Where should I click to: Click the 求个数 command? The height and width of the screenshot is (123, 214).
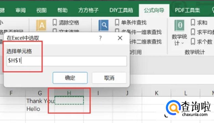[202, 42]
